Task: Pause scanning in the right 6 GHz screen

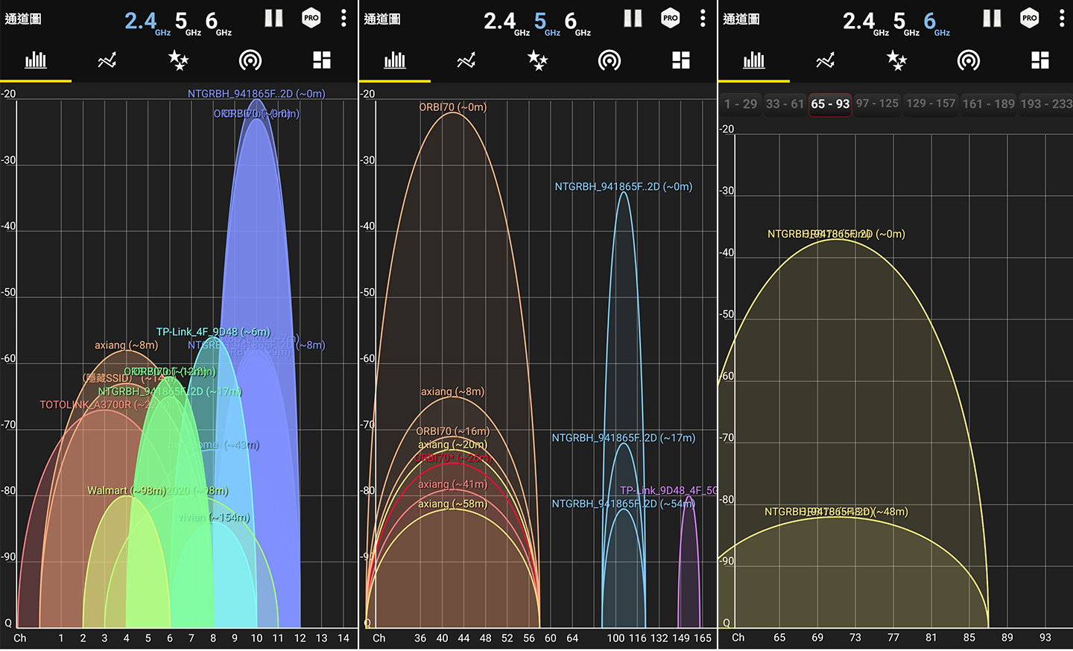Action: [x=992, y=19]
